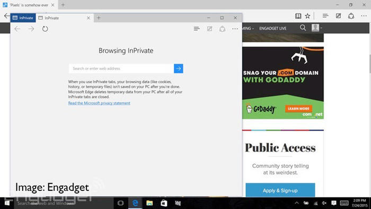Open the Hub in InPrivate window
Image resolution: width=371 pixels, height=209 pixels.
coord(197,29)
